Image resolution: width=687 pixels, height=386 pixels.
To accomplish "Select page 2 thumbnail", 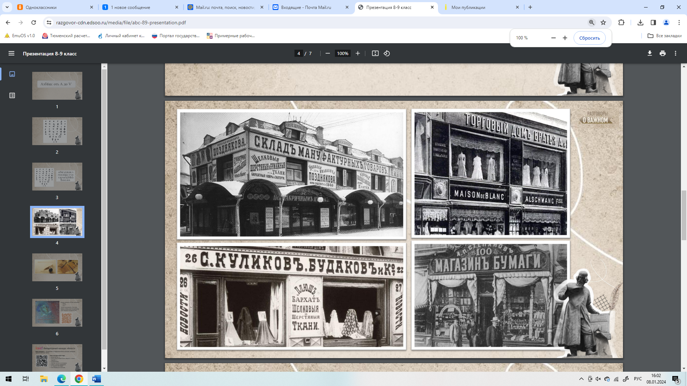I will 57,131.
